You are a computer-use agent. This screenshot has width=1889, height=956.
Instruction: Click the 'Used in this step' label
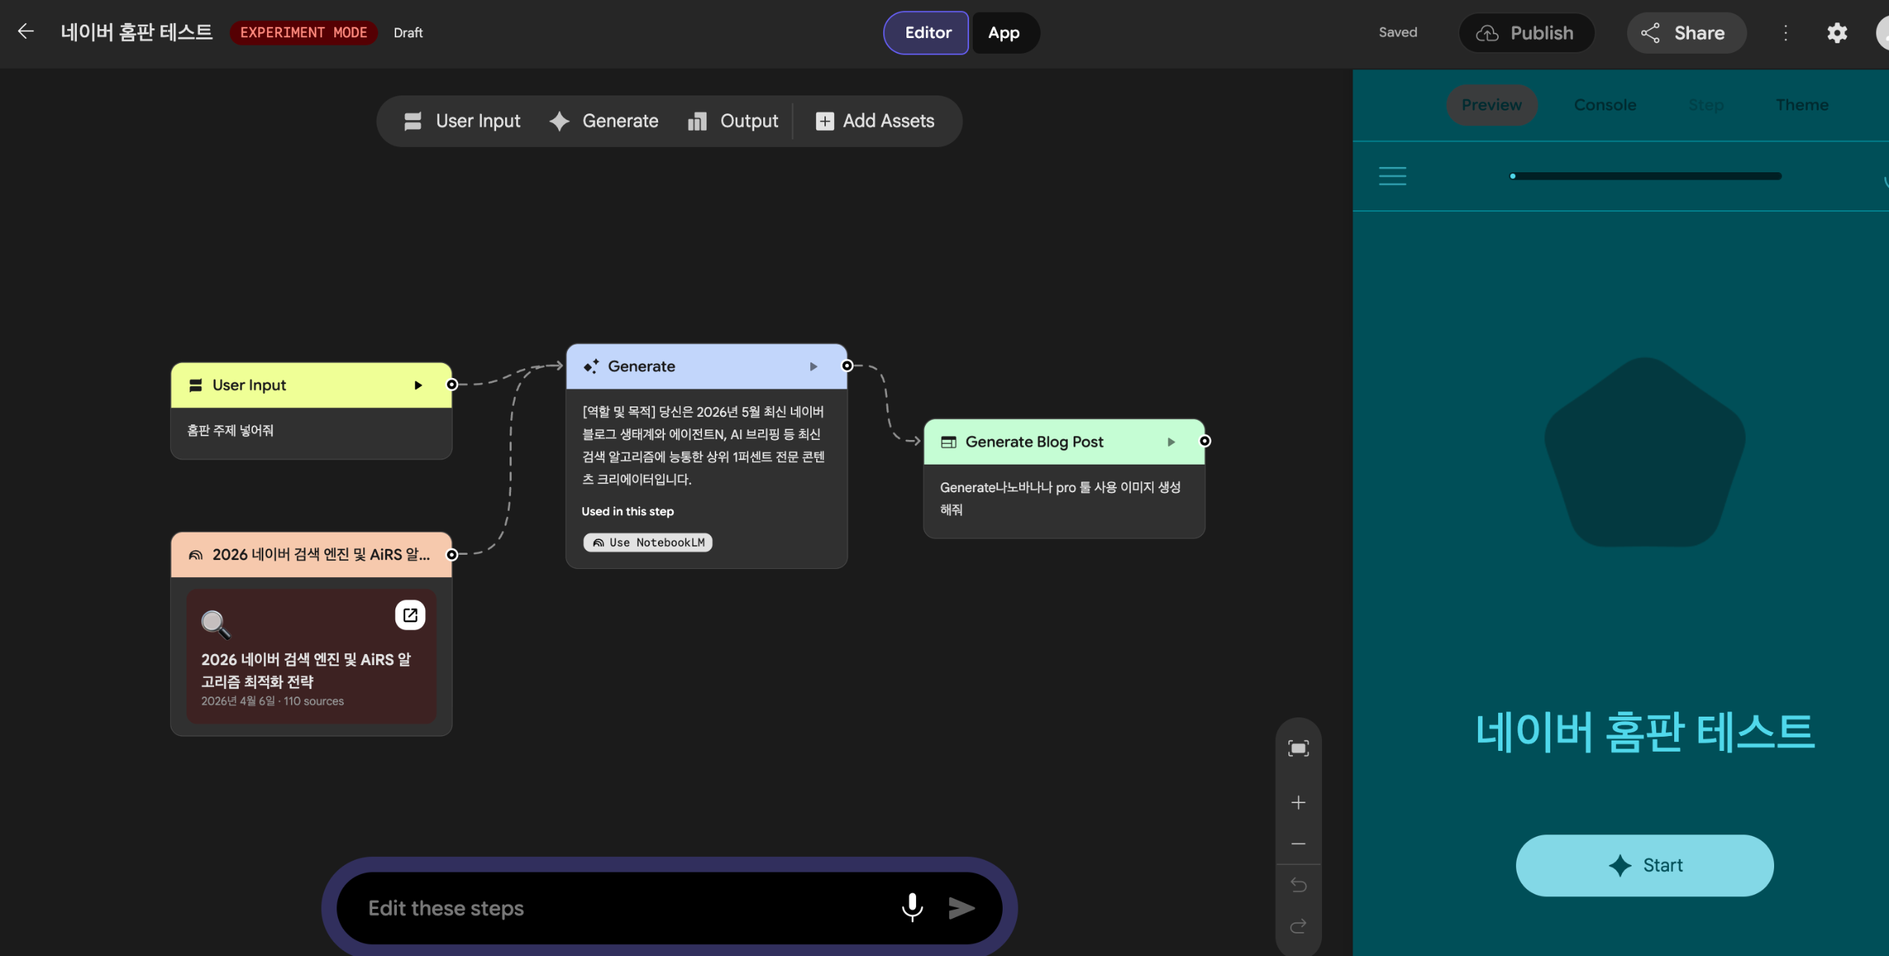(x=627, y=512)
